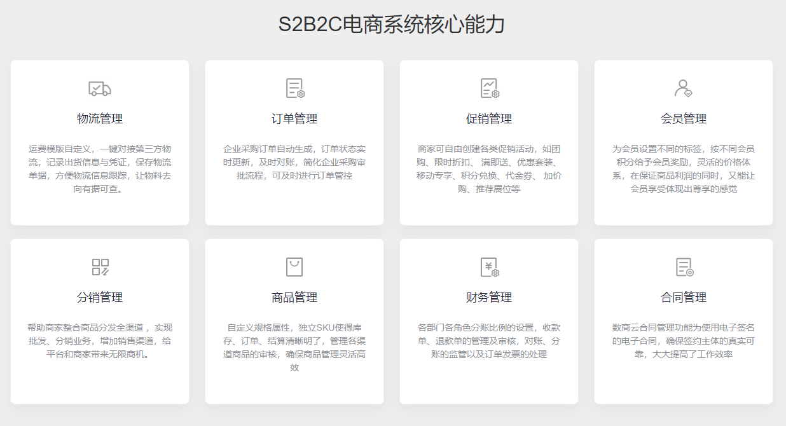Open the 订单管理 heading
The height and width of the screenshot is (426, 786).
point(294,119)
